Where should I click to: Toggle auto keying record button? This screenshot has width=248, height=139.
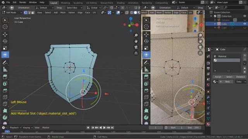[88, 128]
